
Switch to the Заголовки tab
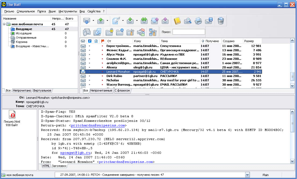click(x=59, y=166)
